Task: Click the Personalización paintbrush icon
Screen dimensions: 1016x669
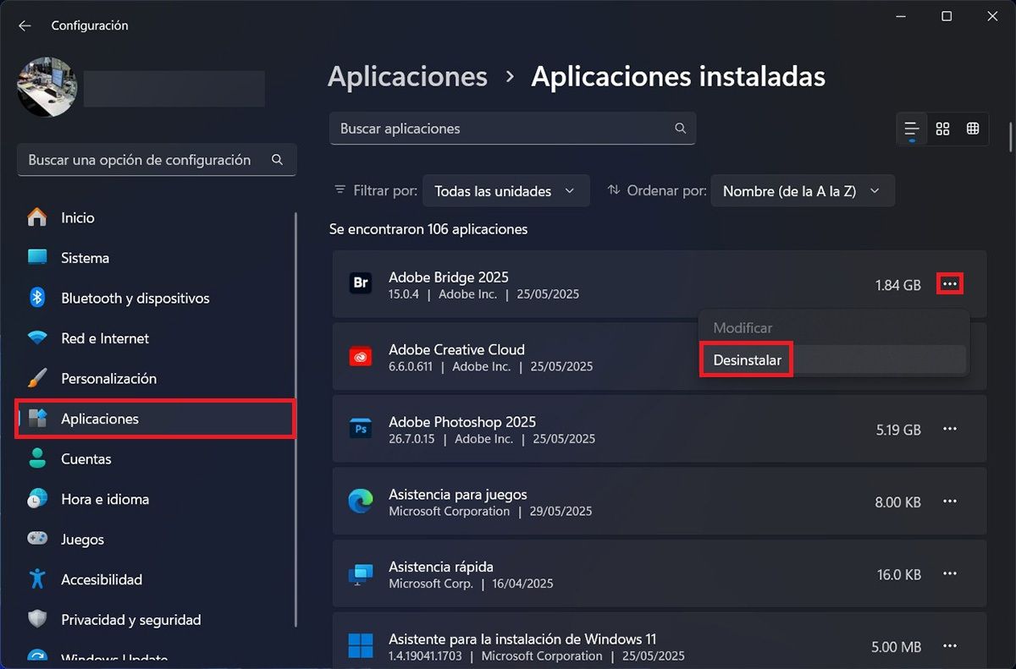Action: pyautogui.click(x=37, y=378)
